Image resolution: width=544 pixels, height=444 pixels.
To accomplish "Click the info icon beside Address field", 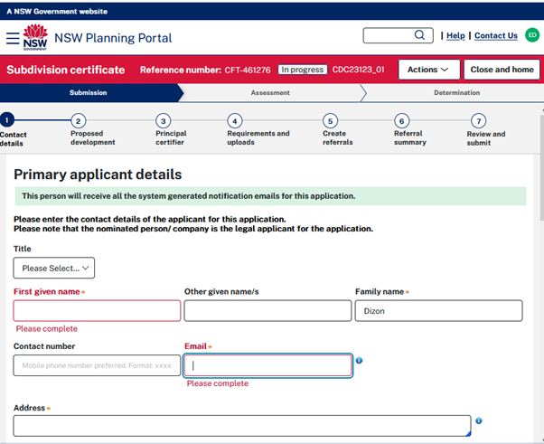I will coord(478,420).
